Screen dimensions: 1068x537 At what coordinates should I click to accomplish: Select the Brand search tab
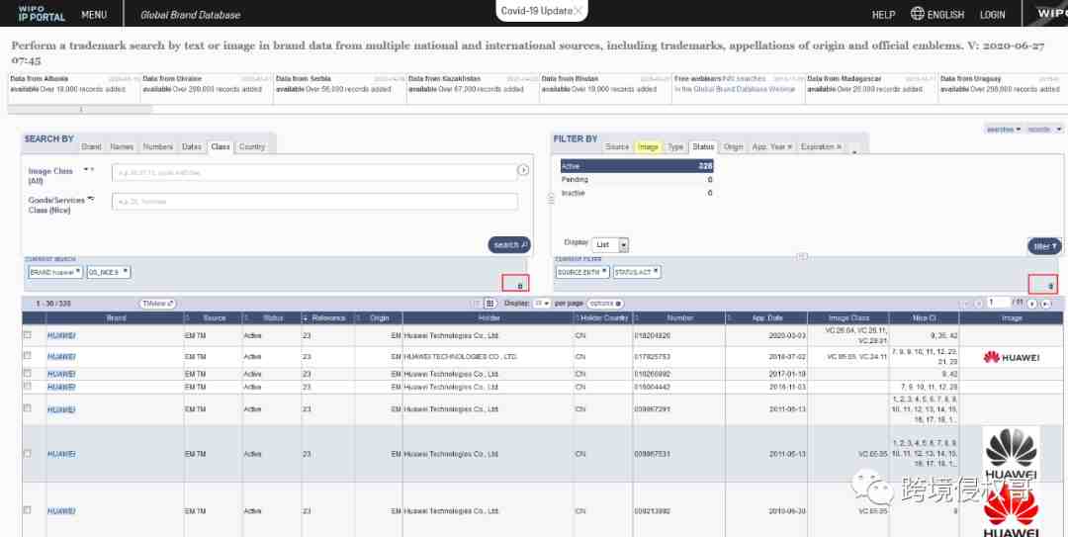tap(91, 147)
